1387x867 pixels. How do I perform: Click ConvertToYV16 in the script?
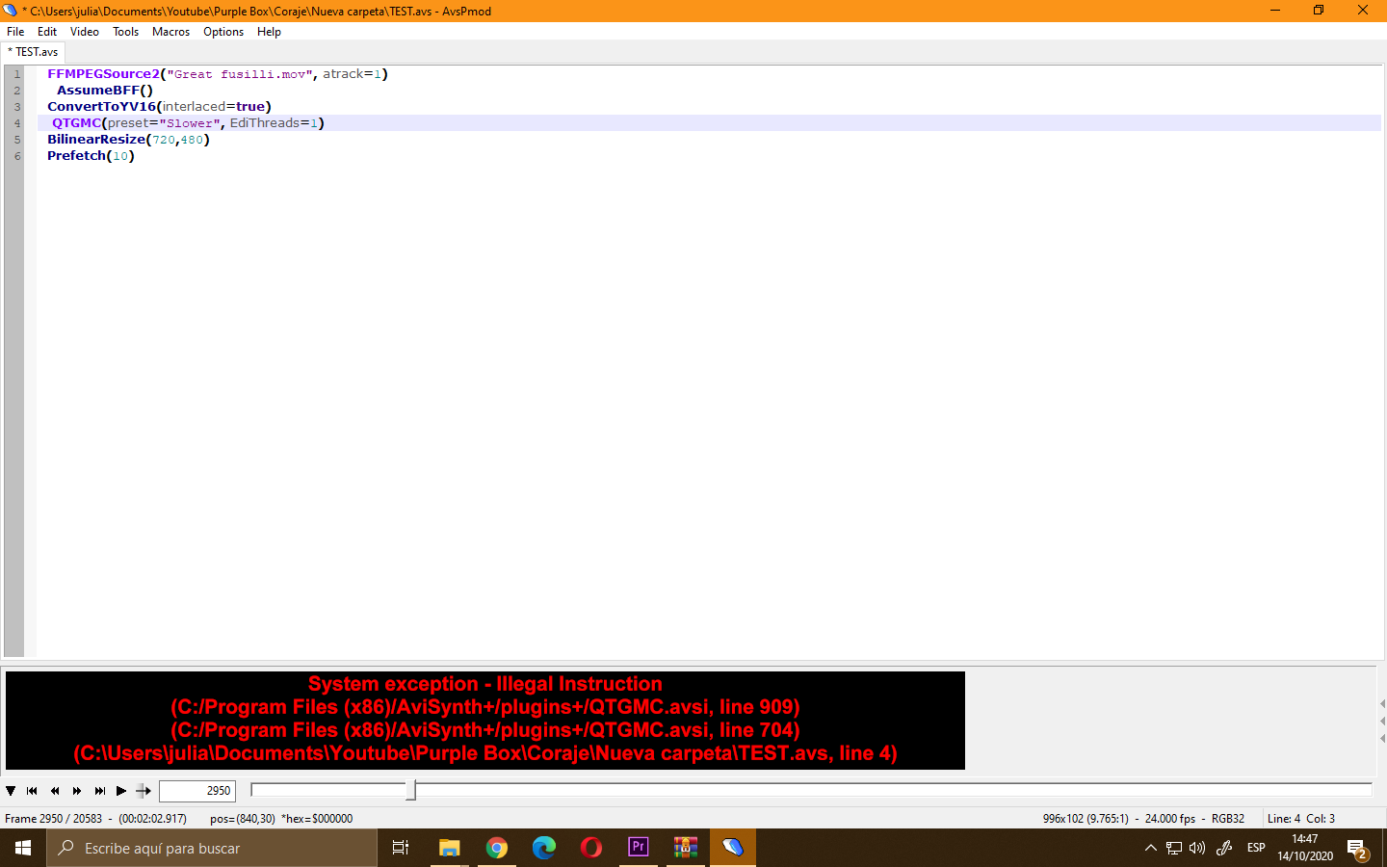(x=101, y=107)
